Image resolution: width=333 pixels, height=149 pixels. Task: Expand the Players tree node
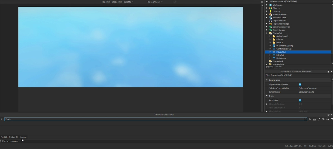267,8
